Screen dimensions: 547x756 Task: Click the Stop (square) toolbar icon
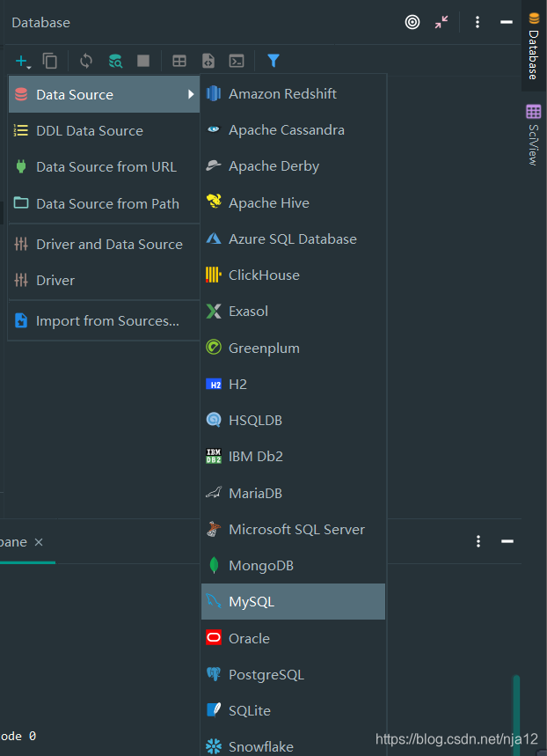pyautogui.click(x=143, y=61)
